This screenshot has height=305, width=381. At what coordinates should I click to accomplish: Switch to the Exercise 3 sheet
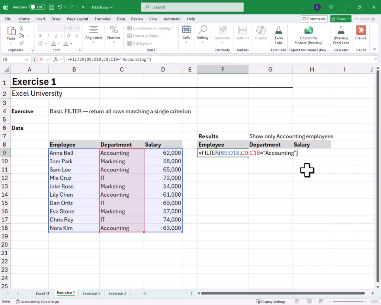tap(117, 293)
